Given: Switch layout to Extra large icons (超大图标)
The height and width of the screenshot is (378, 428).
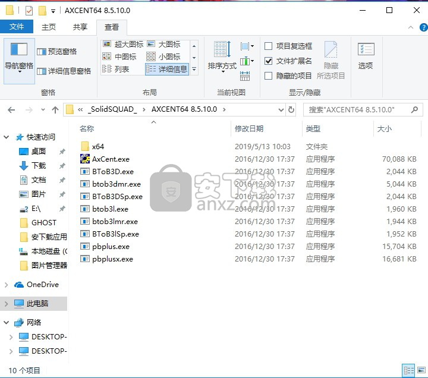Looking at the screenshot, I should 123,44.
